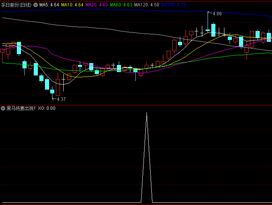Image resolution: width=272 pixels, height=205 pixels.
Task: Expand the 黑马将要出现F indicator menu arrow
Action: (3, 108)
